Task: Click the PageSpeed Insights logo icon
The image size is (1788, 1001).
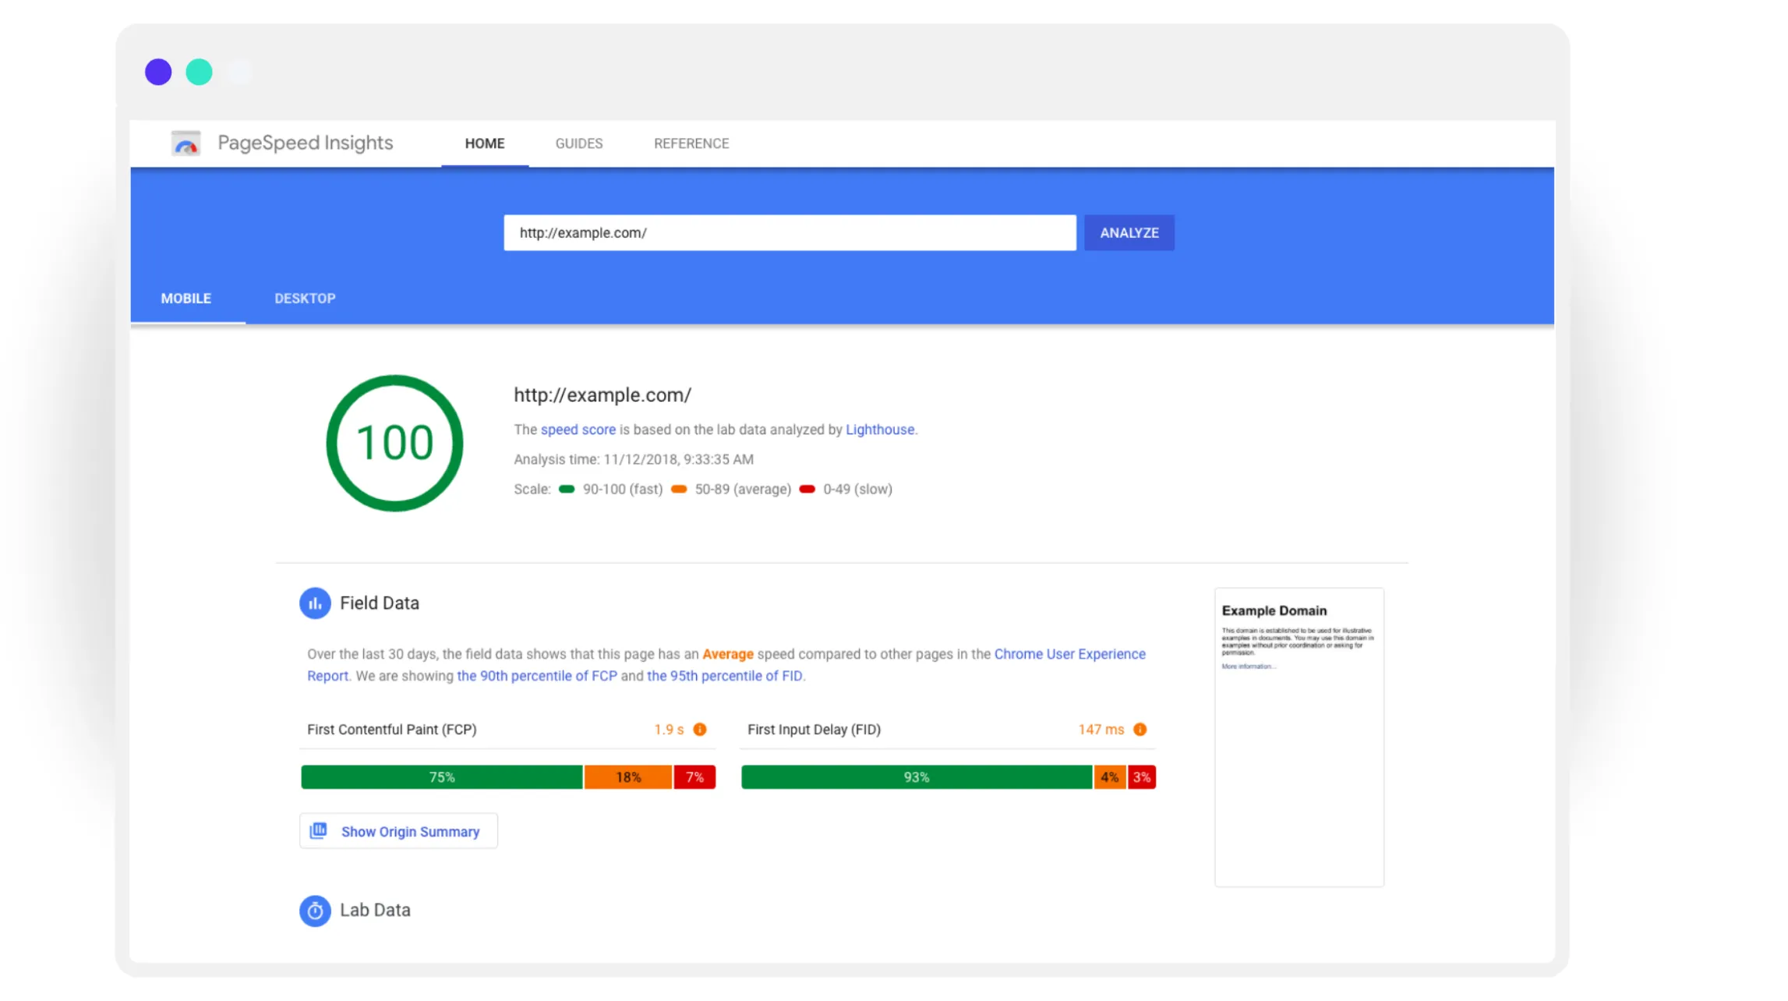Action: click(186, 143)
